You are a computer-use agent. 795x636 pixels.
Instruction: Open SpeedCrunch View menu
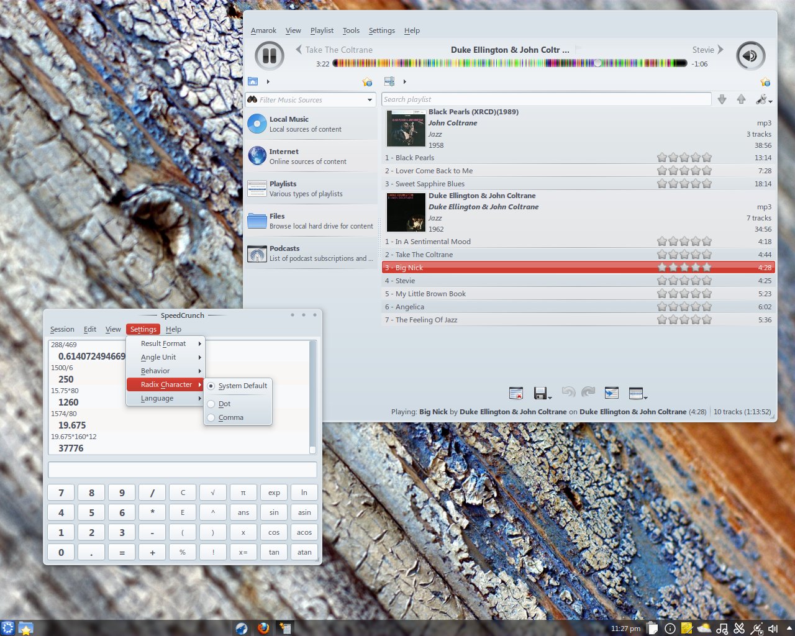point(113,329)
